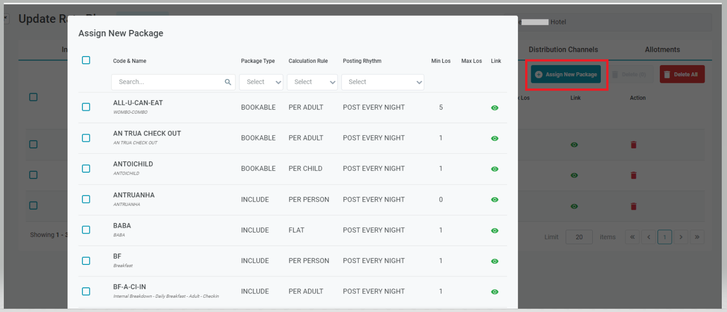
Task: Click the Code & Name search field
Action: [x=169, y=82]
